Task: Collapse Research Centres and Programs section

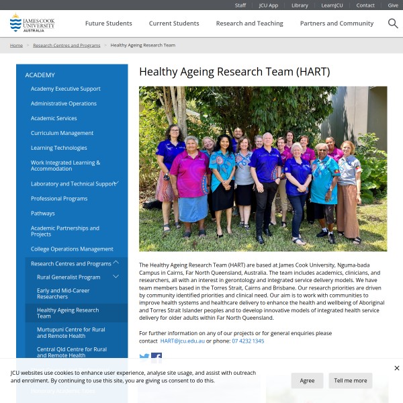Action: (x=116, y=263)
